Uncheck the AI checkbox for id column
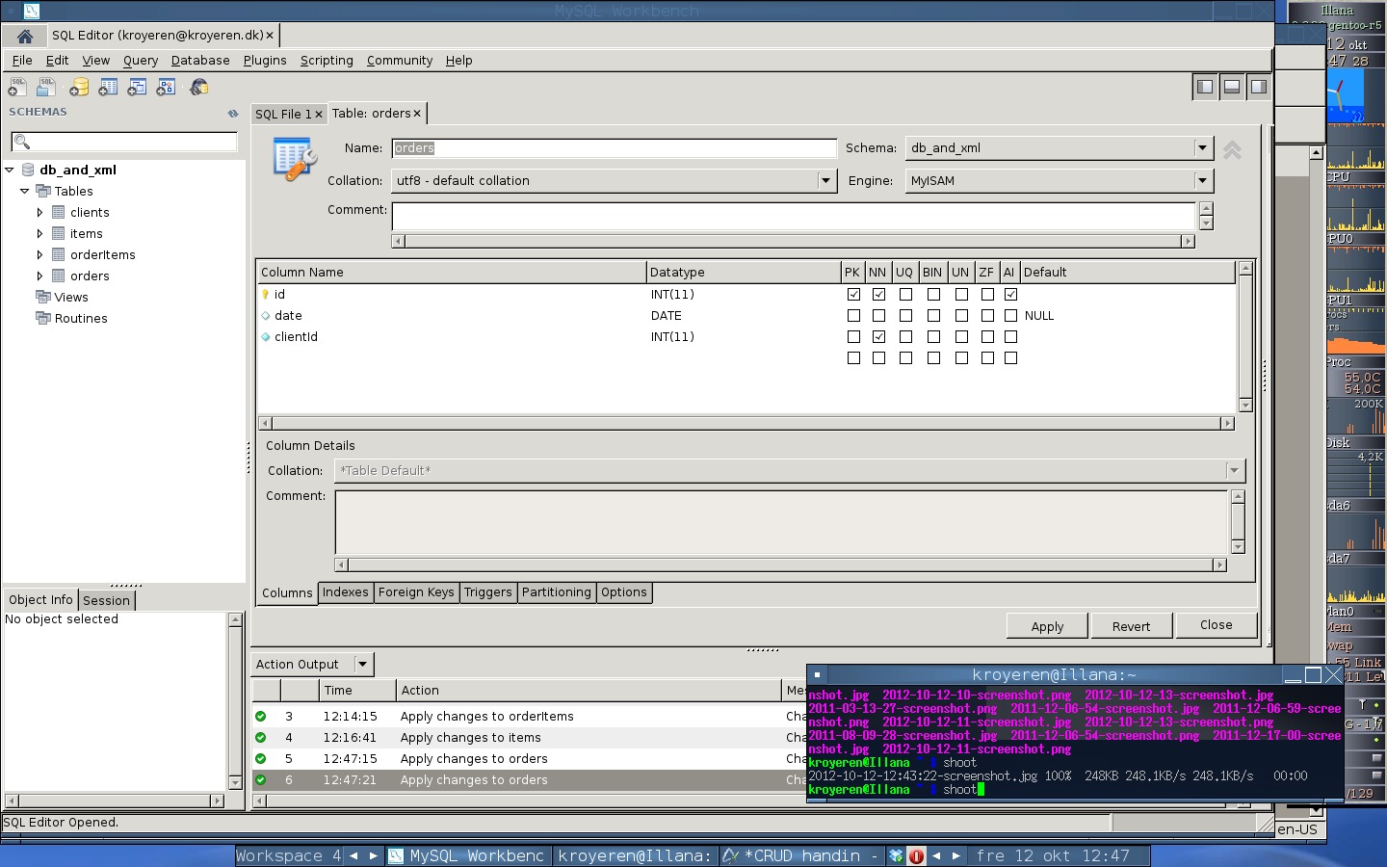Viewport: 1387px width, 867px height. coord(1010,294)
